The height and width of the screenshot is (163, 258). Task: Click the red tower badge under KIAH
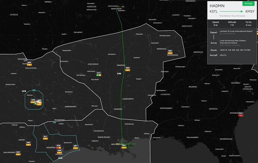point(57,148)
